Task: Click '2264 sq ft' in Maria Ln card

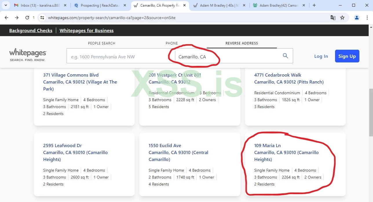Action: [291, 177]
